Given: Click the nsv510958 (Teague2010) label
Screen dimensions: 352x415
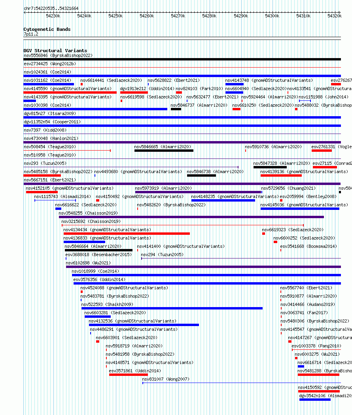Looking at the screenshot, I should coord(50,155).
